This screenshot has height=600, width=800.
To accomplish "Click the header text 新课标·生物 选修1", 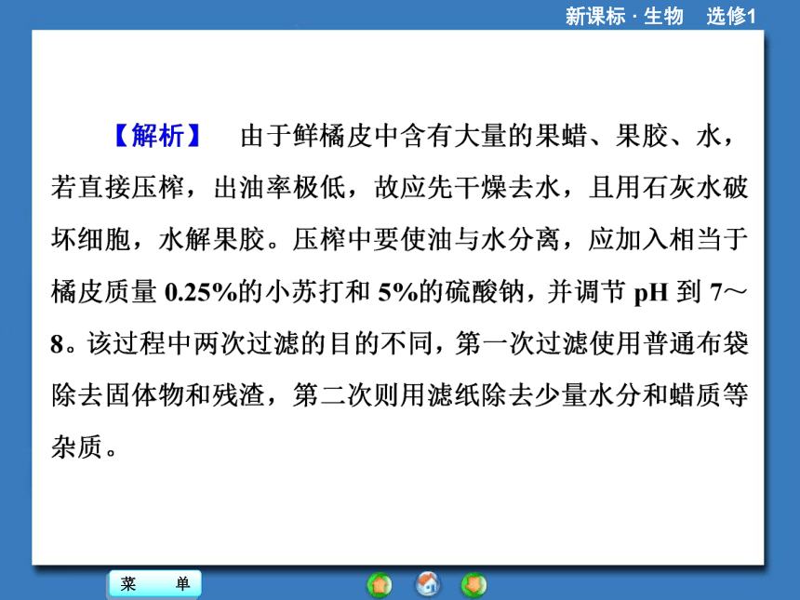I will pyautogui.click(x=660, y=16).
